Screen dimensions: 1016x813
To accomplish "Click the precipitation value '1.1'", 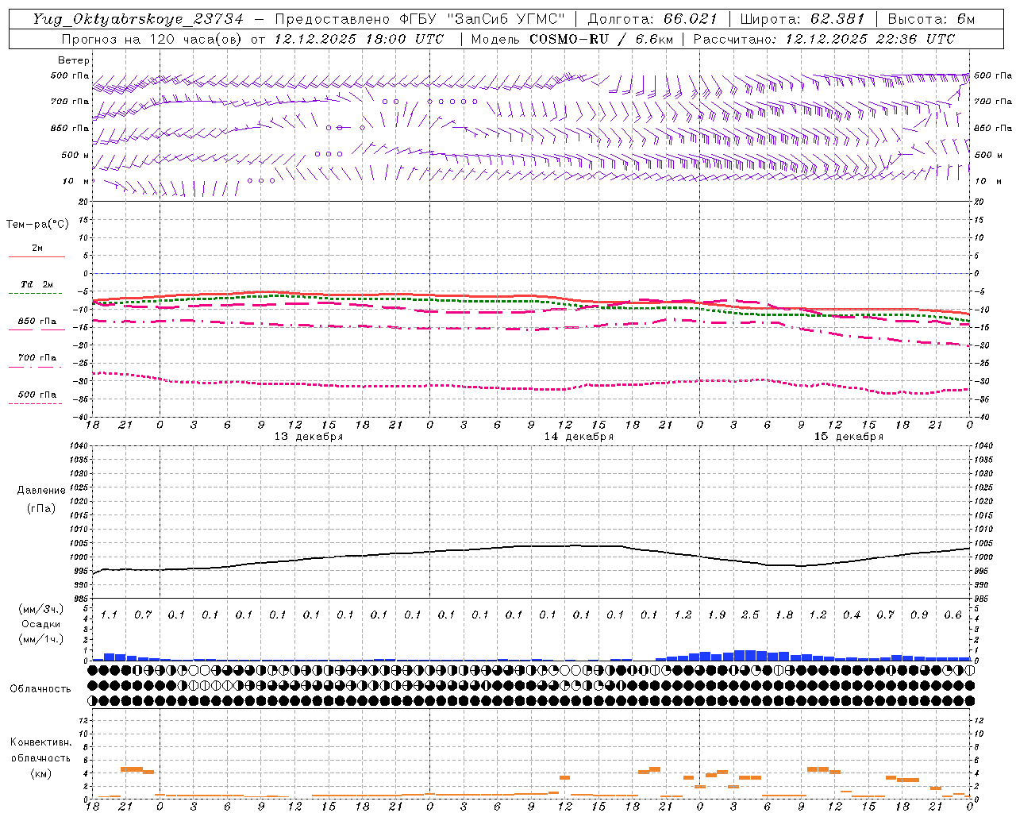I will pos(109,615).
